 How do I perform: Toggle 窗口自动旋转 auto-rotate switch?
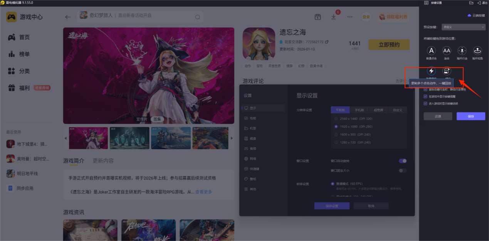(403, 161)
